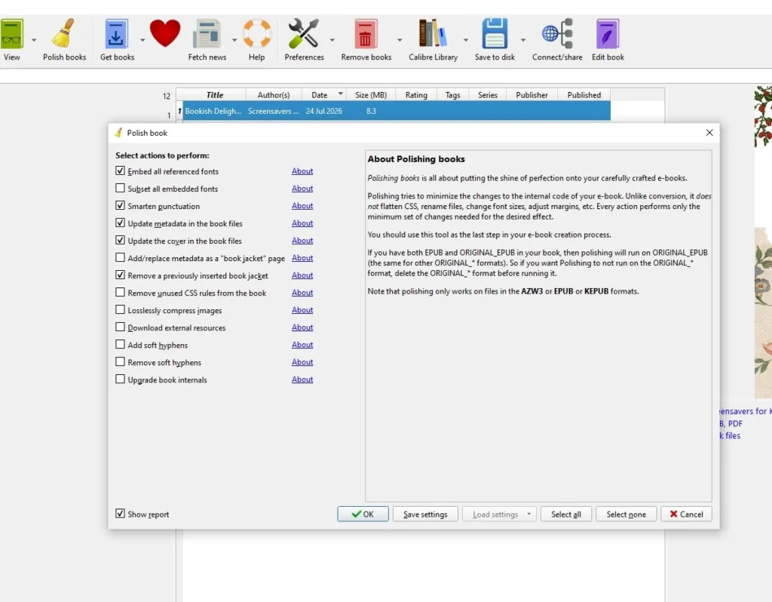772x602 pixels.
Task: Expand the View dropdown arrow
Action: (x=34, y=40)
